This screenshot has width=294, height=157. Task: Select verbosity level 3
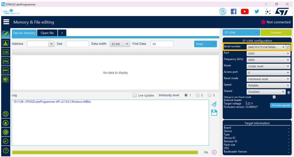point(210,95)
